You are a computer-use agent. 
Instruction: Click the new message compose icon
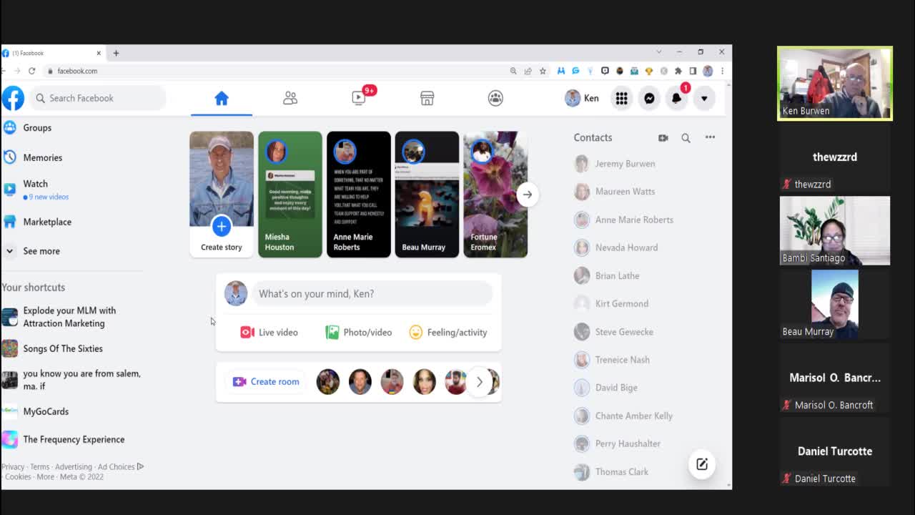click(702, 464)
